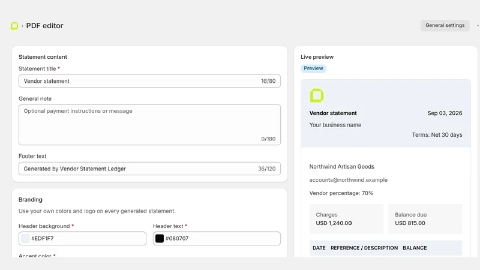The width and height of the screenshot is (480, 270).
Task: Click the BALANCE column header
Action: click(415, 248)
